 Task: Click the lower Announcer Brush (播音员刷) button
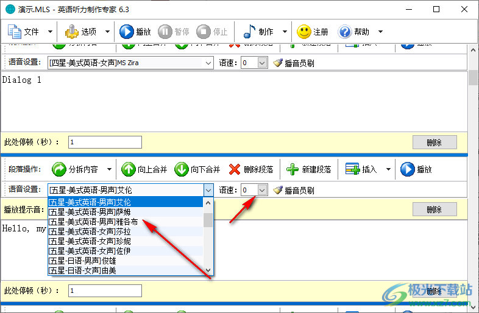[294, 190]
